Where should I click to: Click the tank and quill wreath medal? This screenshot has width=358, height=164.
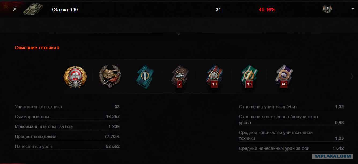[110, 76]
